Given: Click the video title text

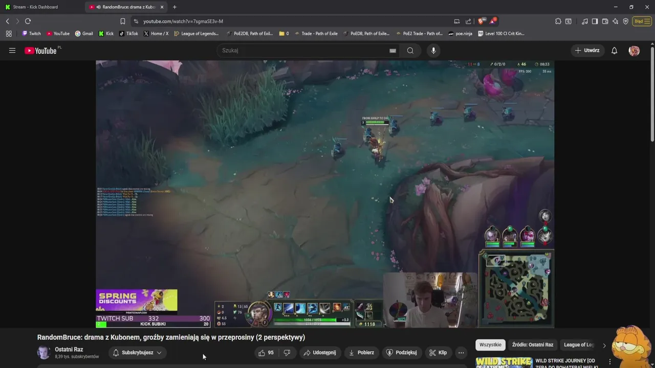Looking at the screenshot, I should [x=171, y=337].
